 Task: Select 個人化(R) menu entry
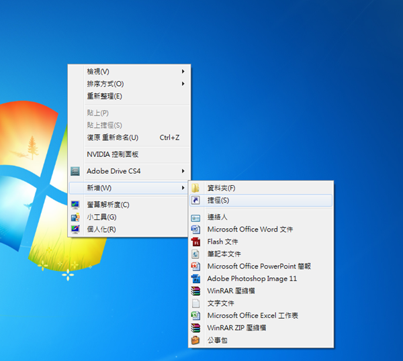(101, 229)
